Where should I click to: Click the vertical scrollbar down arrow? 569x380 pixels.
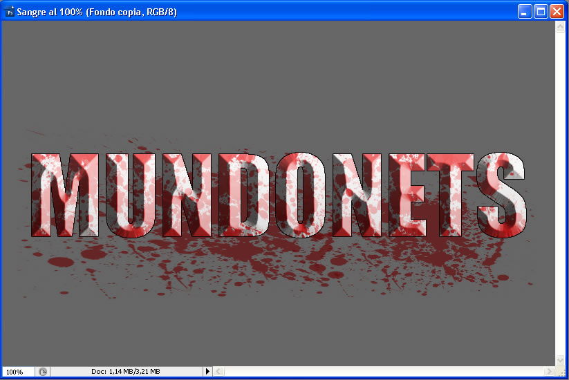(560, 361)
